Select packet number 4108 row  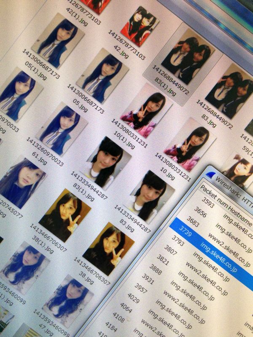pyautogui.click(x=118, y=318)
